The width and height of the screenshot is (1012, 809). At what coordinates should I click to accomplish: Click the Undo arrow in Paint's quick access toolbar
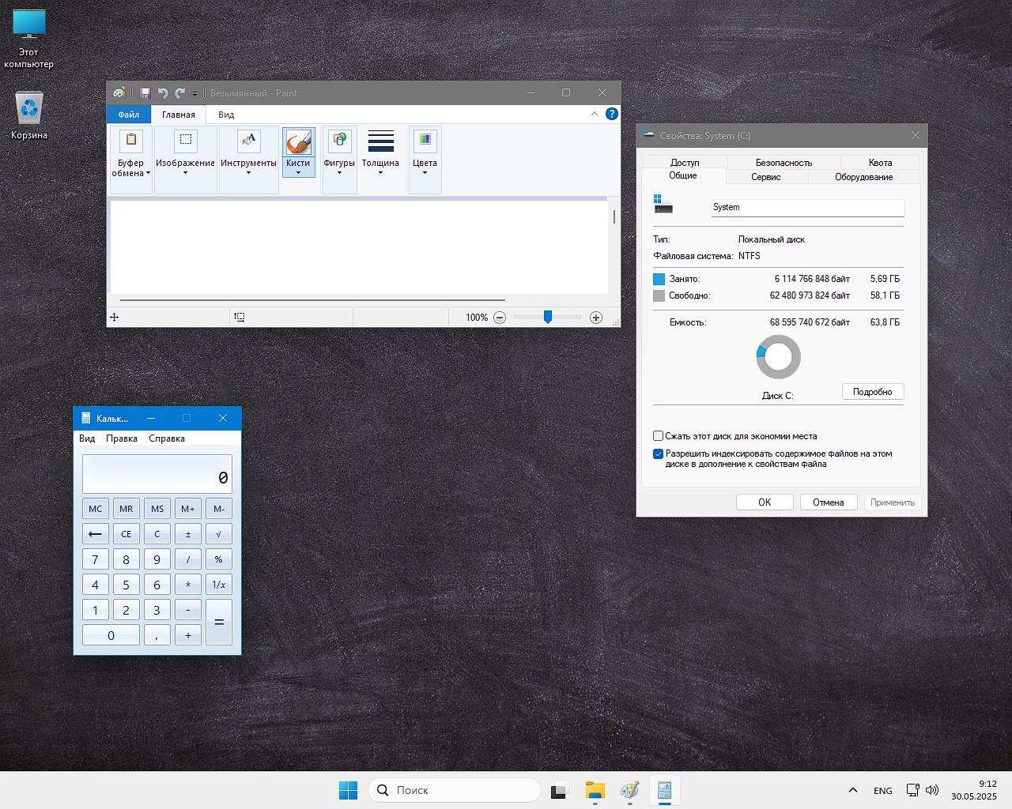(x=163, y=93)
